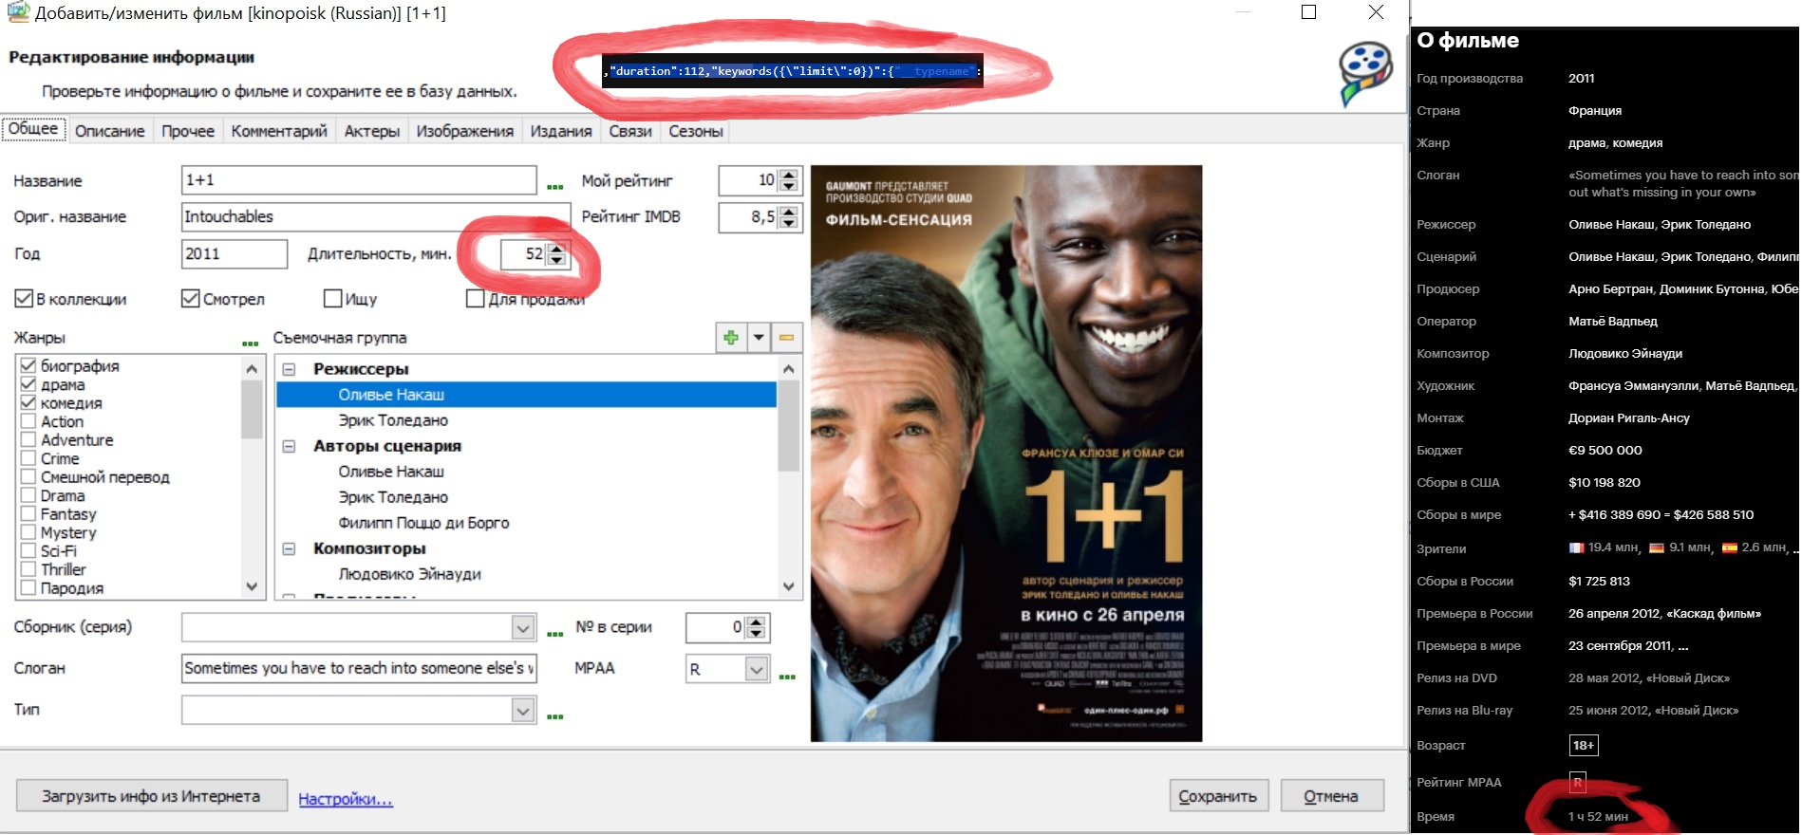The image size is (1802, 835).
Task: Click into the Слоган text field
Action: pyautogui.click(x=359, y=668)
